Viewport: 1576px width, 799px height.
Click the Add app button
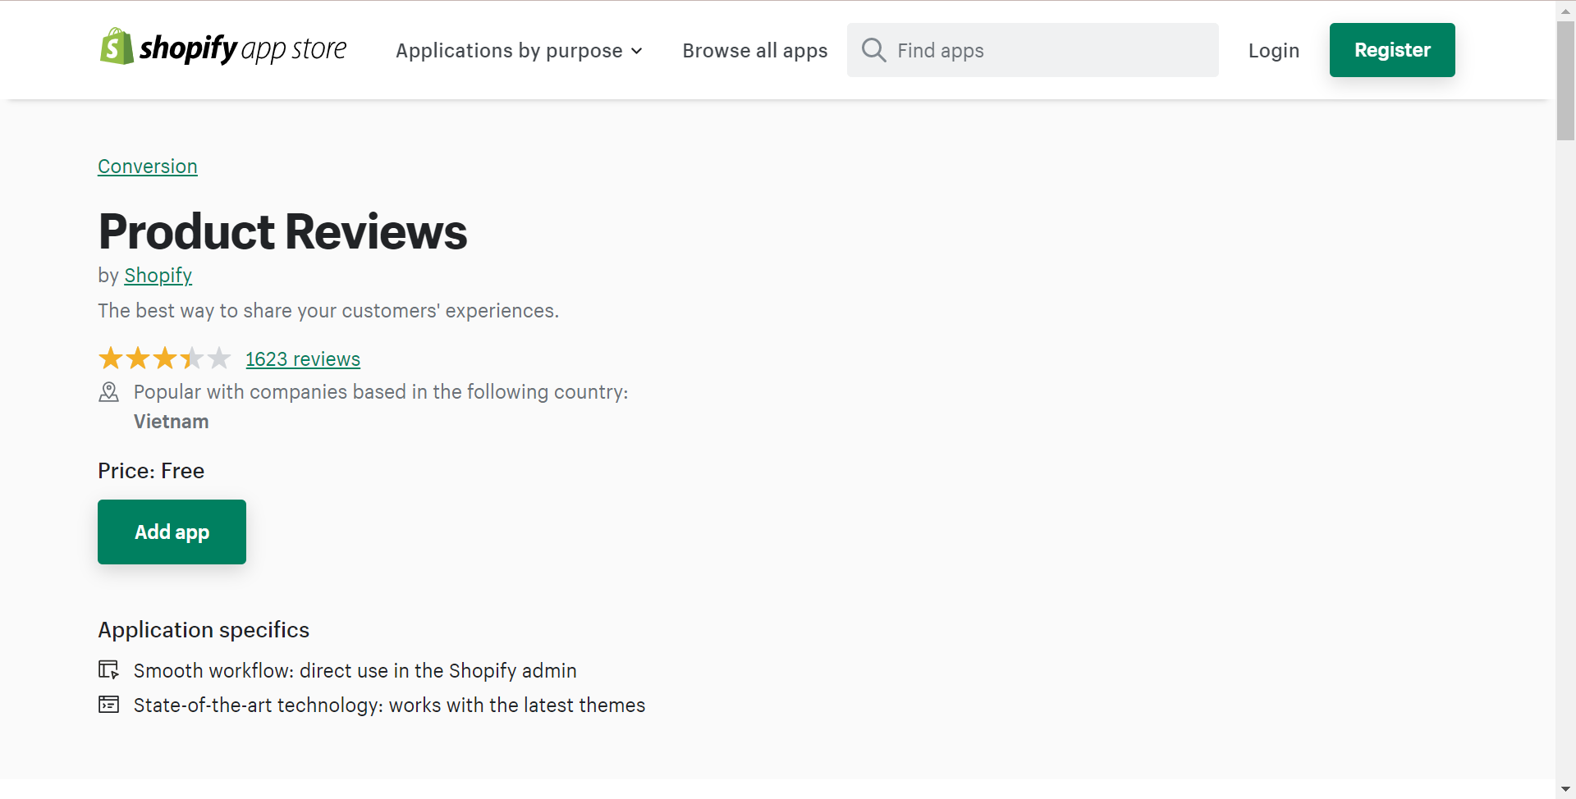click(x=172, y=532)
